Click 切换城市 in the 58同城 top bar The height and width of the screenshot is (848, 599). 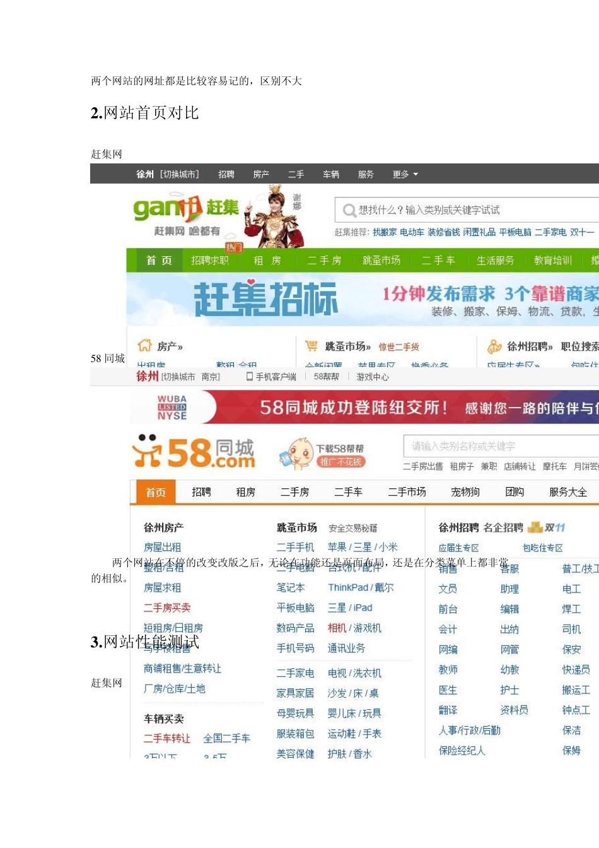(x=178, y=377)
